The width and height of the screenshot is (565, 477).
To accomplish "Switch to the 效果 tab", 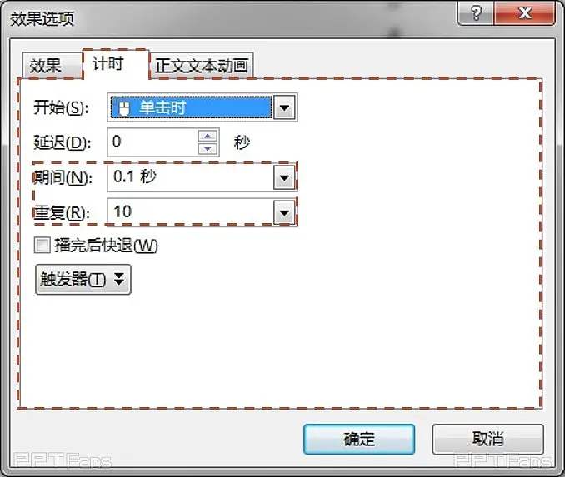I will click(x=46, y=66).
